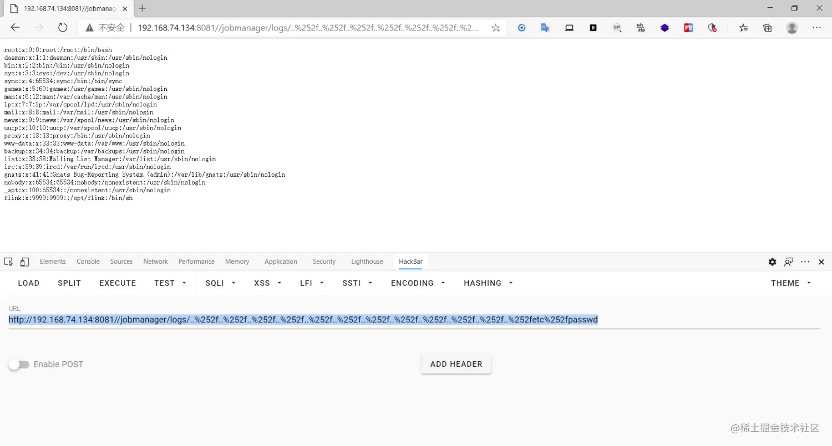The width and height of the screenshot is (832, 446).
Task: Expand the SQLI dropdown
Action: (221, 283)
